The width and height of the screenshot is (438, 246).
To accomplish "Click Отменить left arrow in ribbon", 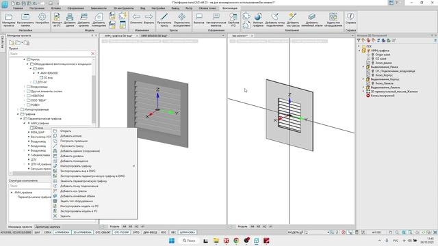I will point(136,19).
